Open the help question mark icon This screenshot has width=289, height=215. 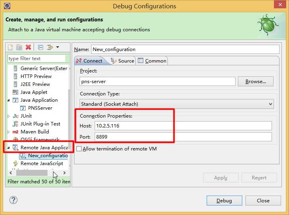point(13,200)
